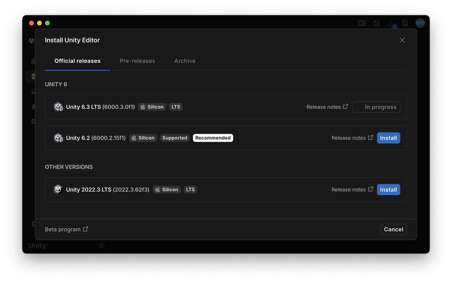Click the OTHER VERSIONS section heading

click(x=69, y=167)
